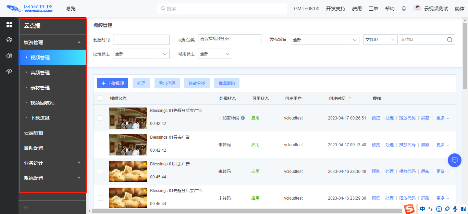
Task: Open the 音频管理 sidebar item
Action: point(52,73)
